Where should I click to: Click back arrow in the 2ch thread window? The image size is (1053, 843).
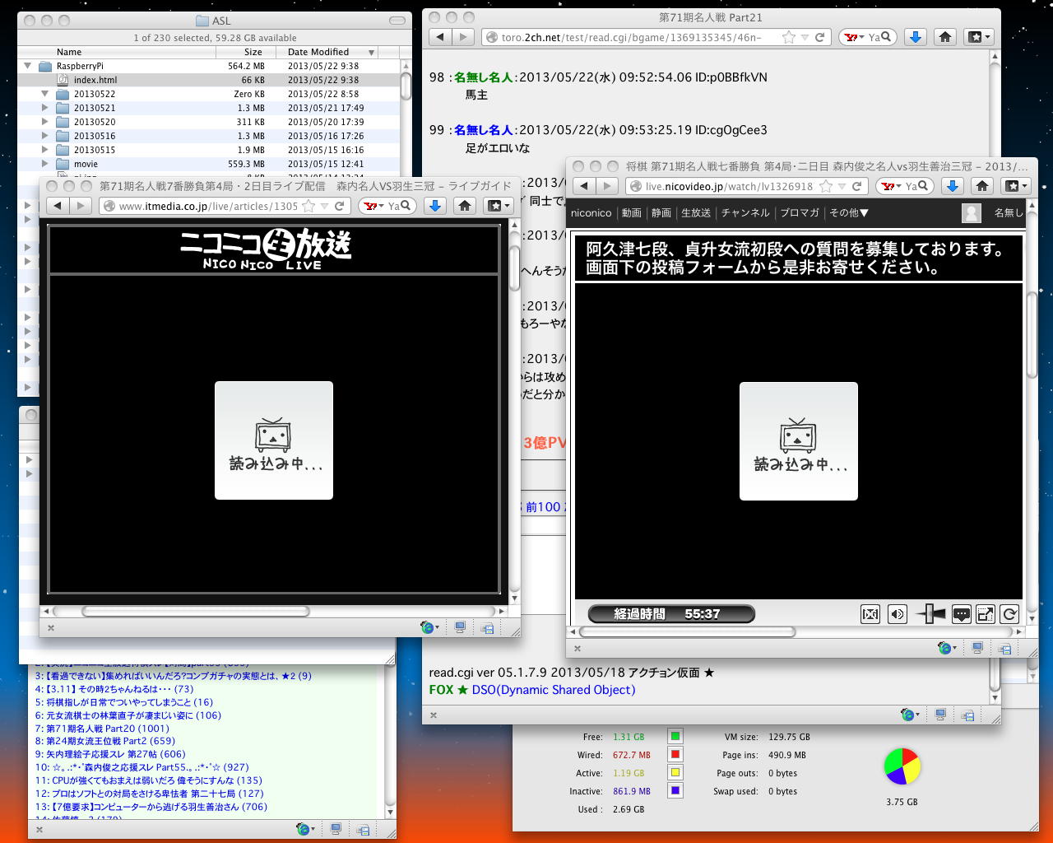440,37
